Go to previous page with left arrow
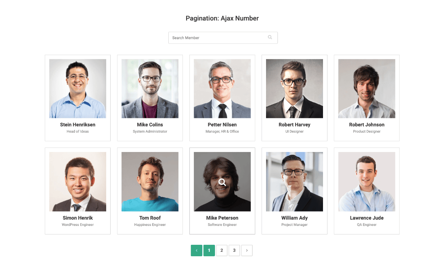This screenshot has width=444, height=274. (x=196, y=250)
